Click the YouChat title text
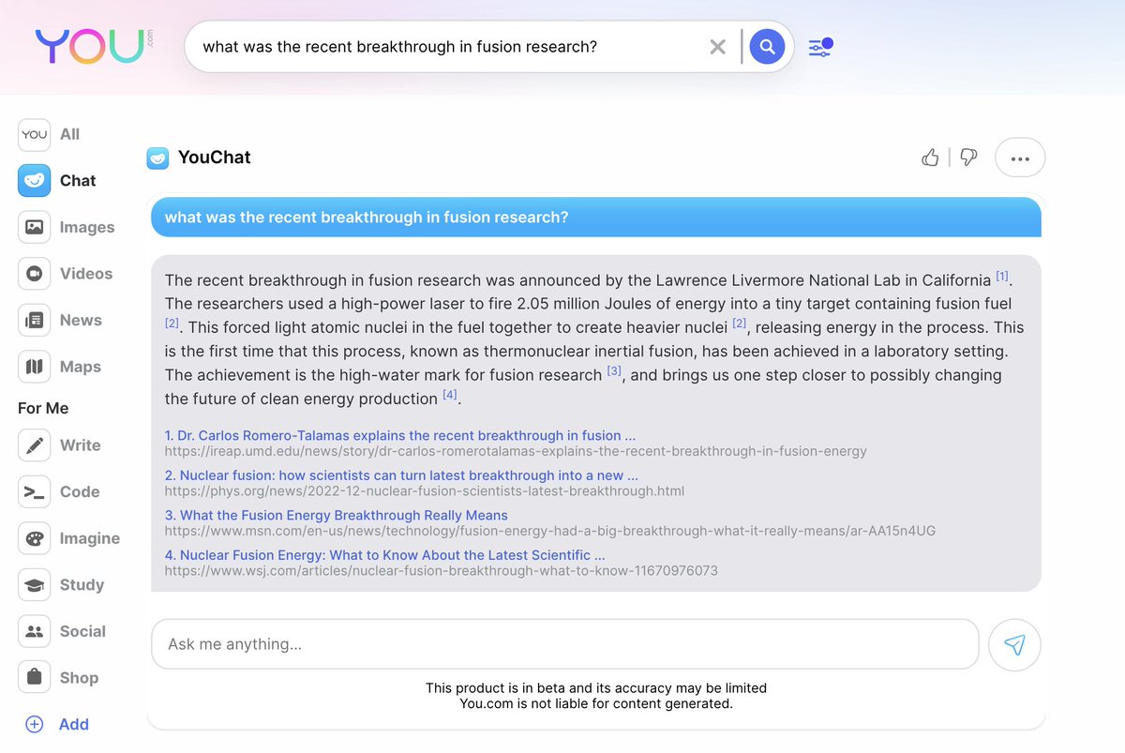This screenshot has width=1125, height=753. pos(215,158)
